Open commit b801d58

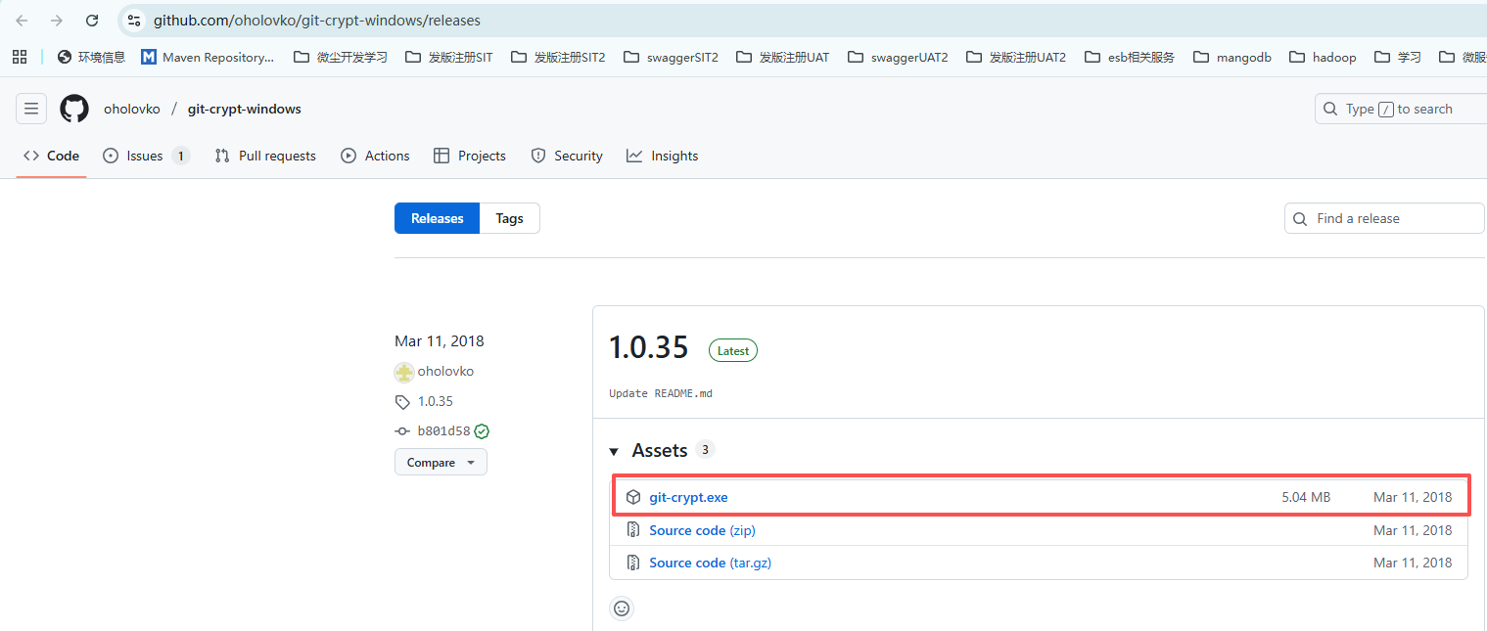point(443,430)
